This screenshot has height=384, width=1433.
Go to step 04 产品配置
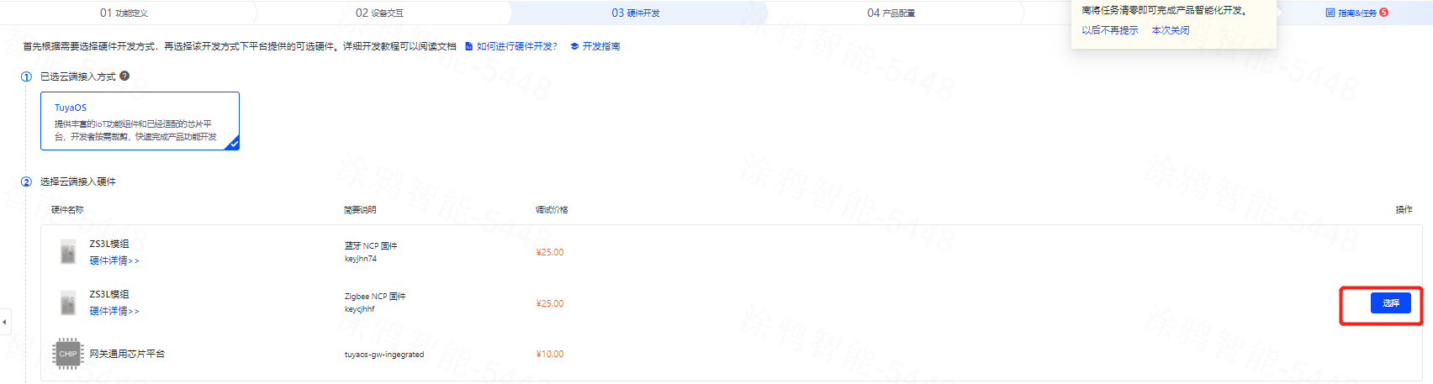click(891, 13)
